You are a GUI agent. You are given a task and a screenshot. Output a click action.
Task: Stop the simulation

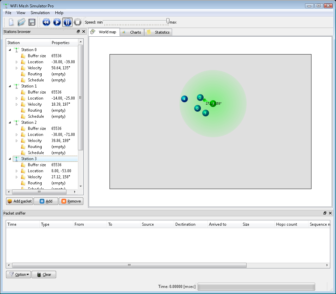(x=78, y=22)
